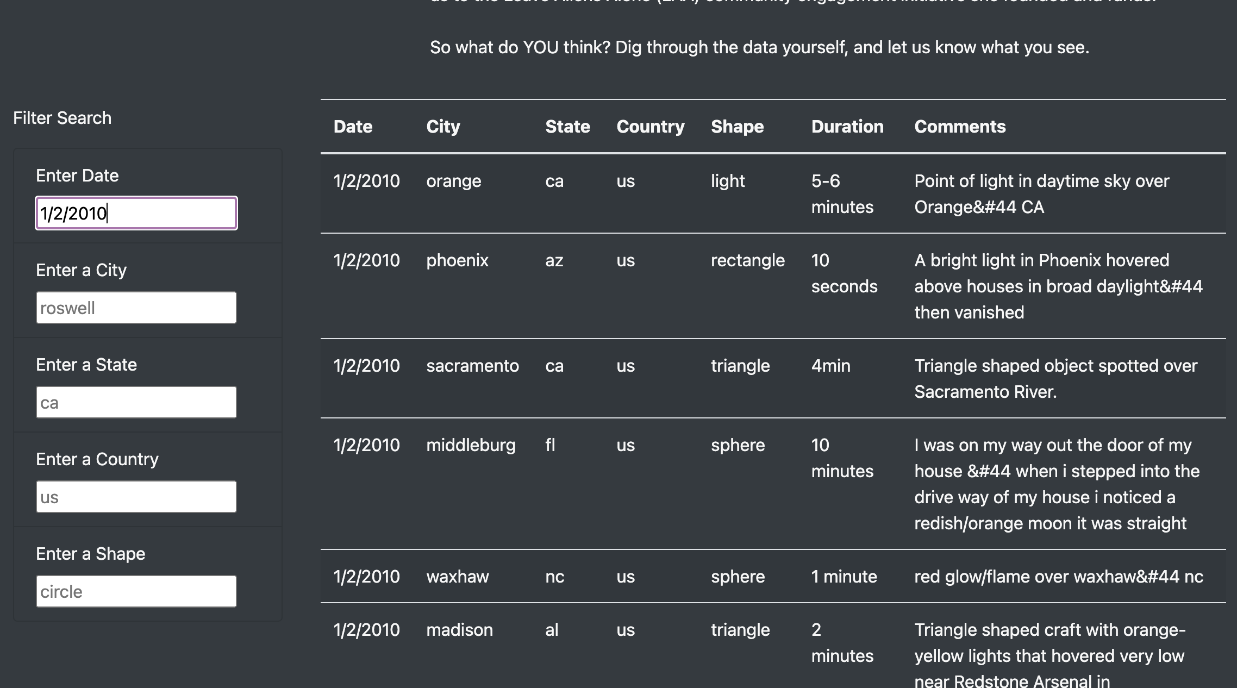
Task: Click the waxhaw city cell
Action: point(457,577)
